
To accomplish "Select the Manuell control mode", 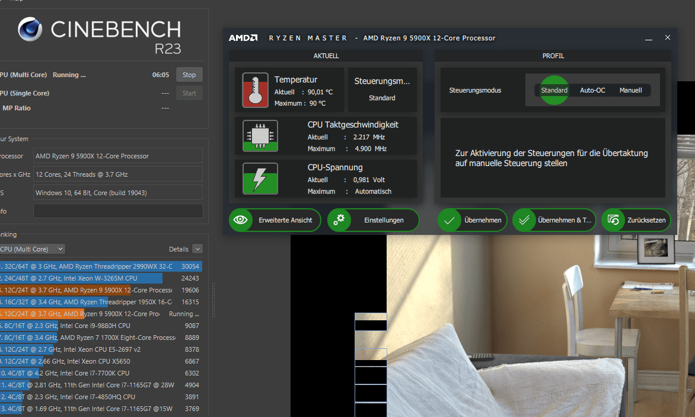I will click(x=630, y=90).
